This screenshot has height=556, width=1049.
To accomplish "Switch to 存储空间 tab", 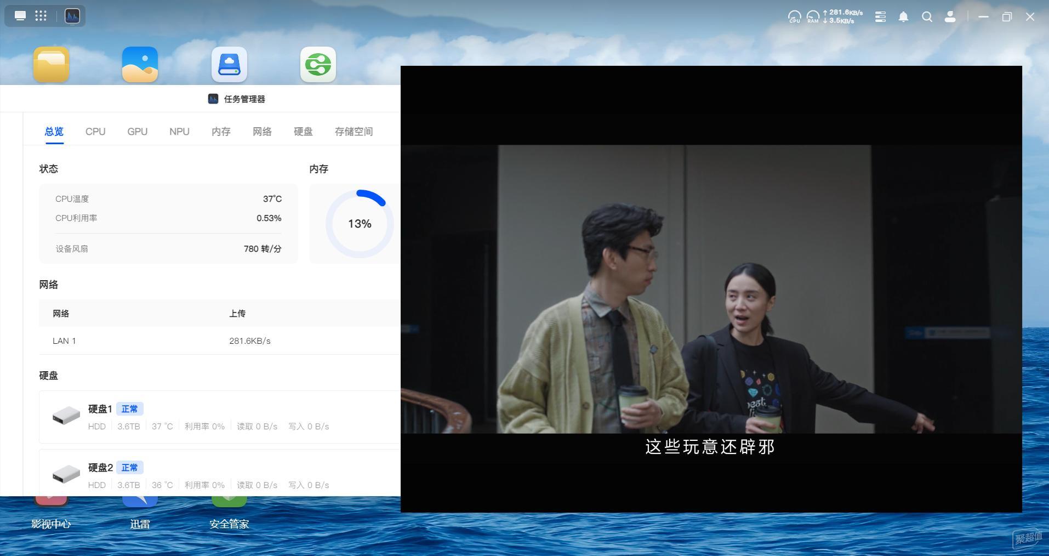I will click(354, 132).
